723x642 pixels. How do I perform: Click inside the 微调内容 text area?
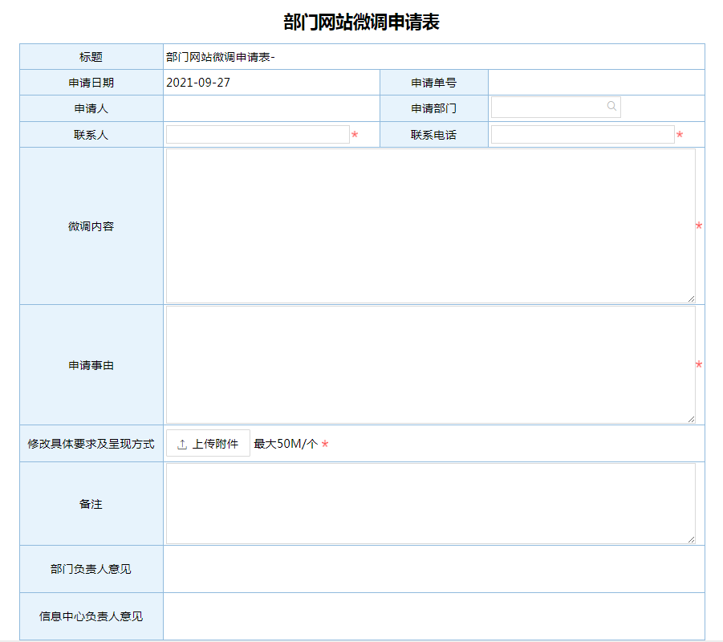click(429, 226)
